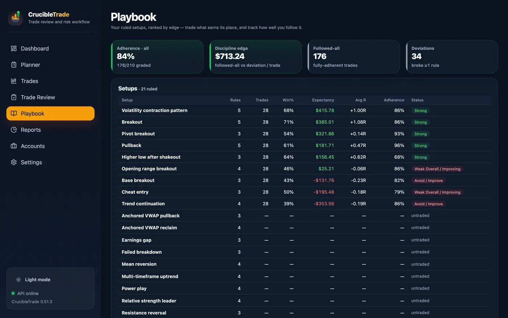Open the Anchored VWAP pullback setup
The width and height of the screenshot is (508, 318).
tap(304, 216)
